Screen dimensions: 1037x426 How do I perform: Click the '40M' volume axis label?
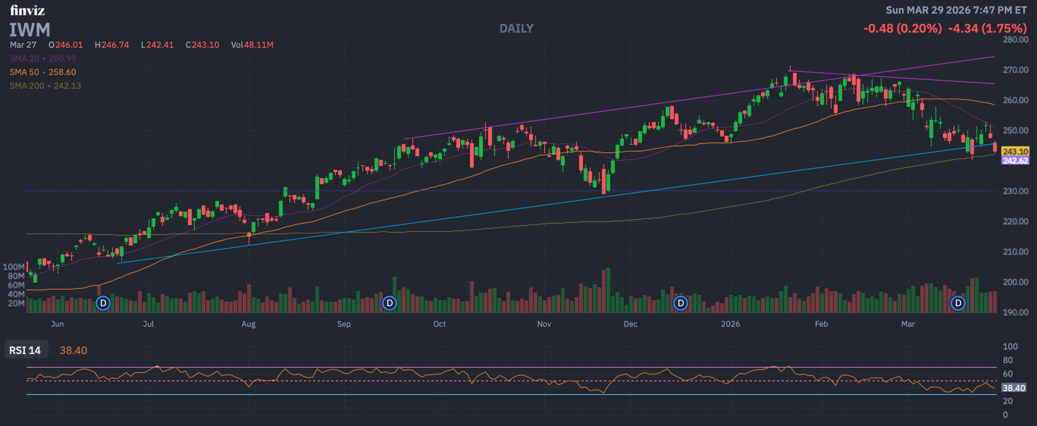click(x=16, y=294)
